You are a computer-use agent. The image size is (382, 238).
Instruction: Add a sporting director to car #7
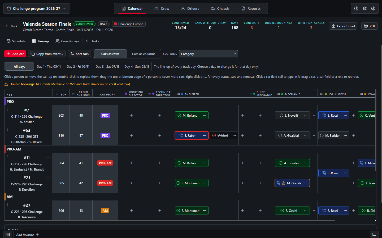[x=132, y=115]
